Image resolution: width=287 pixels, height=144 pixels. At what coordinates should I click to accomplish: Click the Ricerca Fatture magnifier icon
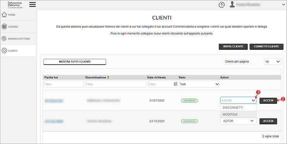tap(4, 39)
